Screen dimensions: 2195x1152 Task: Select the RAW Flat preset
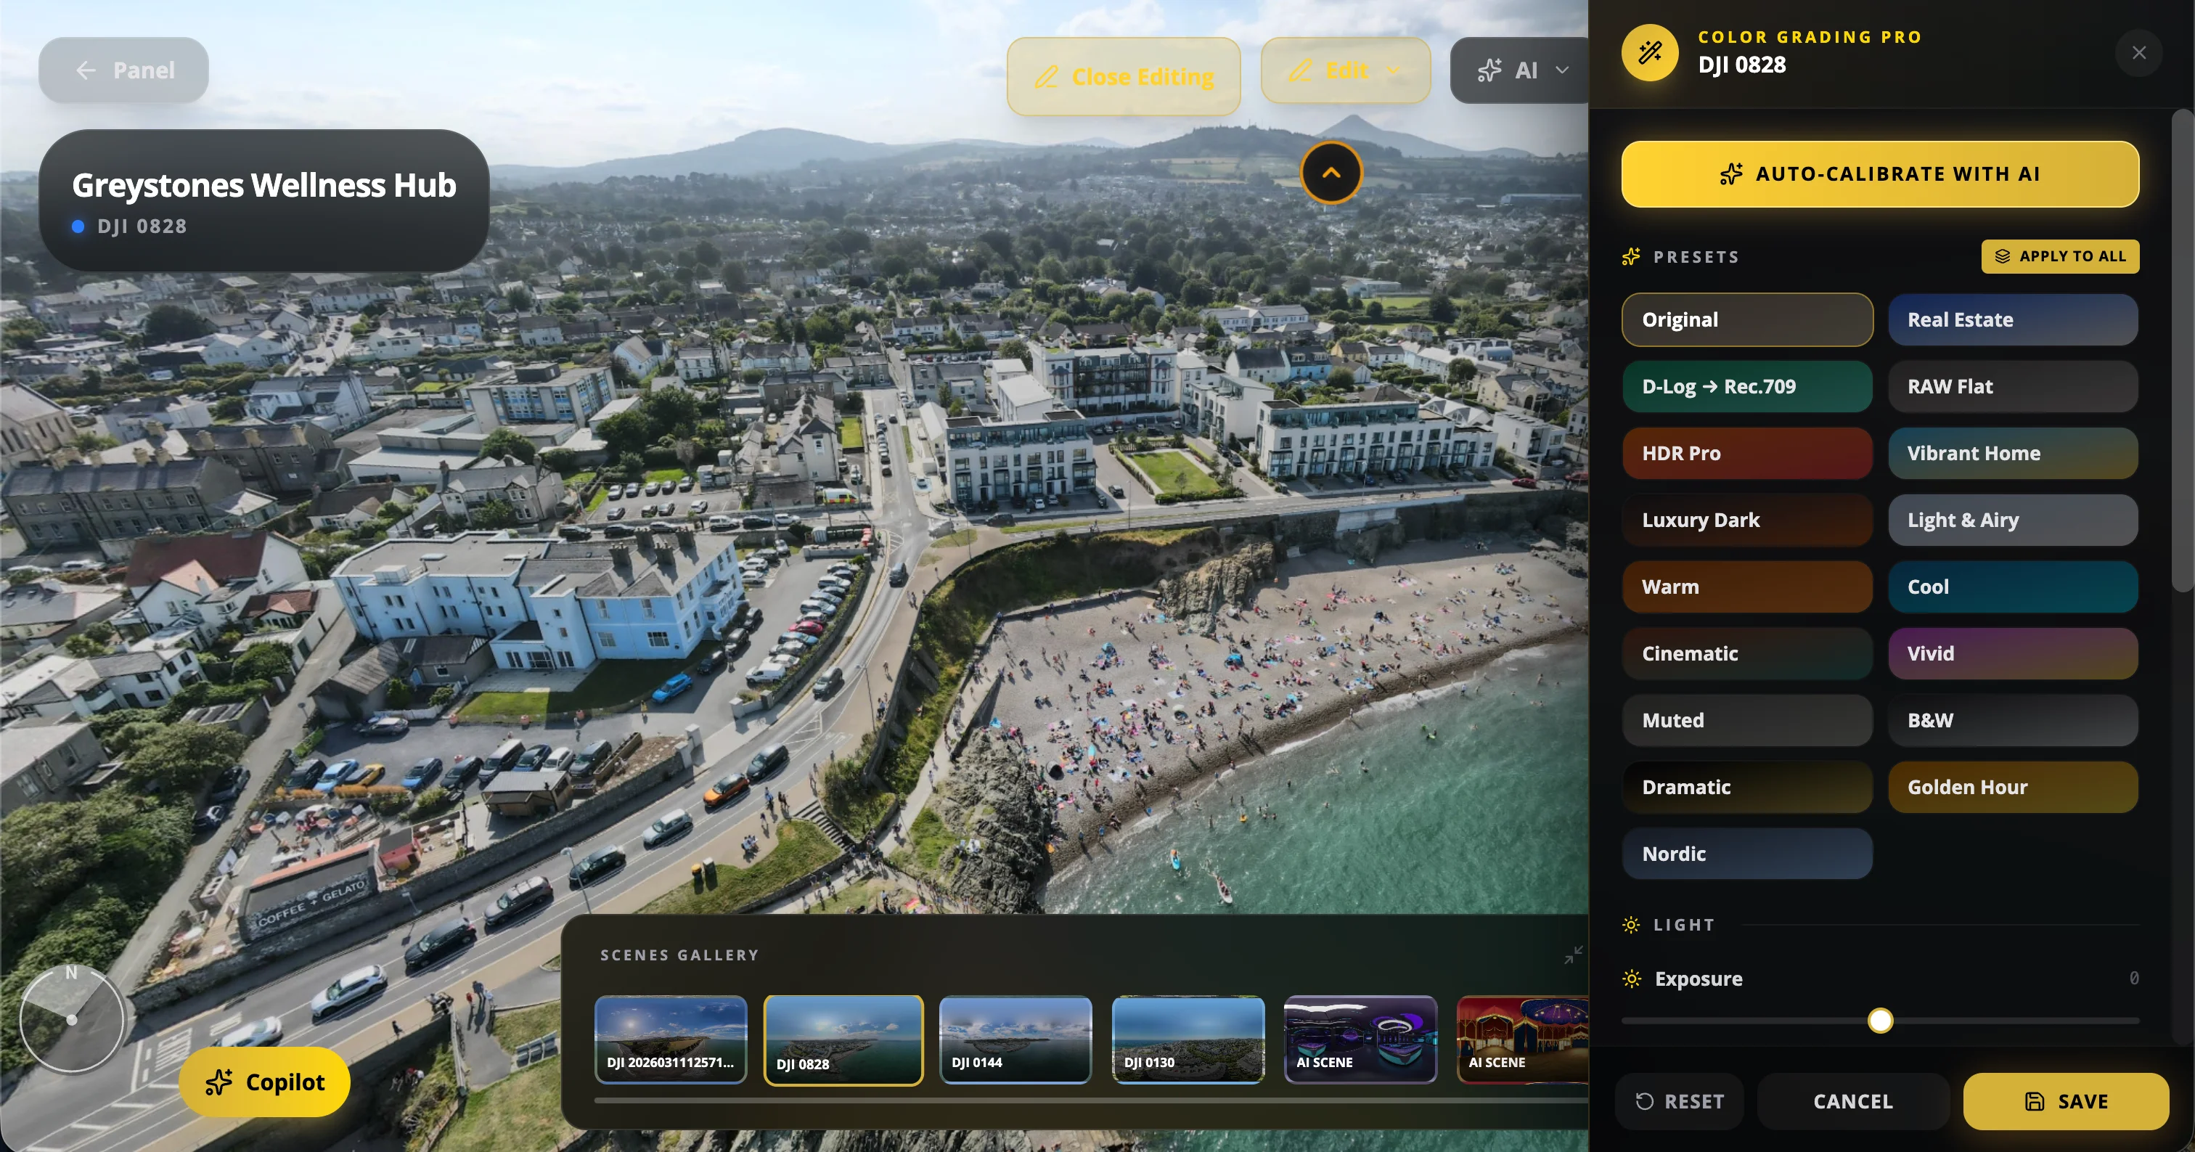coord(2013,386)
